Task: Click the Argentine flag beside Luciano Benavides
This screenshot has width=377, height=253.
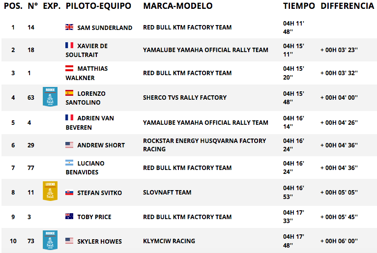Action: (x=69, y=163)
